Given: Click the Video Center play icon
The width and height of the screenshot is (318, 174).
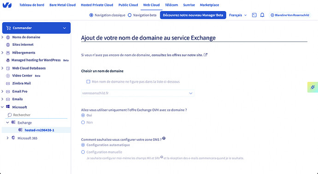Looking at the screenshot, I should 8,76.
